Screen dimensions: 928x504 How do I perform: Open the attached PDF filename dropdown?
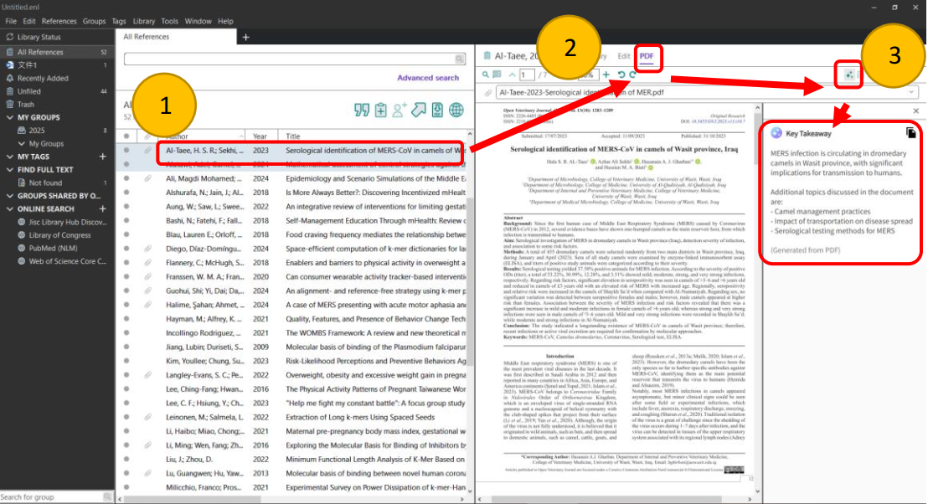point(911,92)
